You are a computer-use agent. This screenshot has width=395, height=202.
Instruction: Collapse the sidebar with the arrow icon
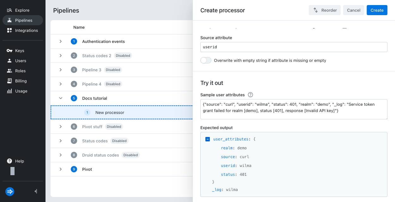(x=35, y=191)
